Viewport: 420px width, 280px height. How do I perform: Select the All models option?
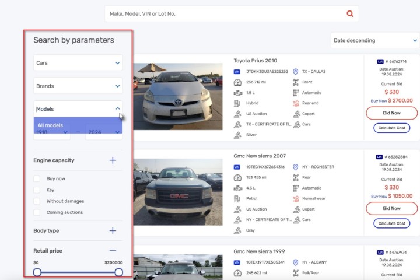click(78, 125)
